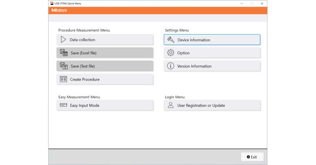Click the Save Text file icon

pos(64,66)
